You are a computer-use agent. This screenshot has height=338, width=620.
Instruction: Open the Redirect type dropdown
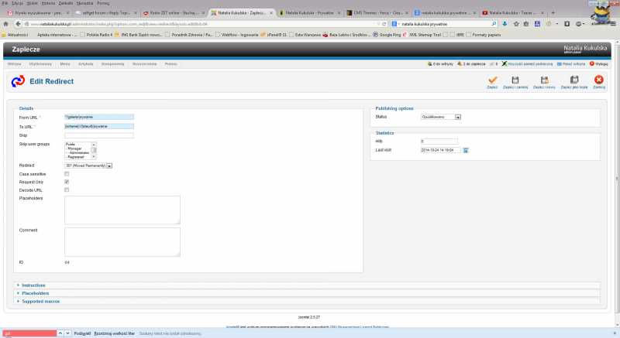tap(88, 166)
